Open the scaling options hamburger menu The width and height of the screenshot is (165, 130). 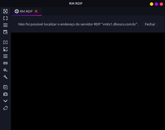(x=5, y=56)
